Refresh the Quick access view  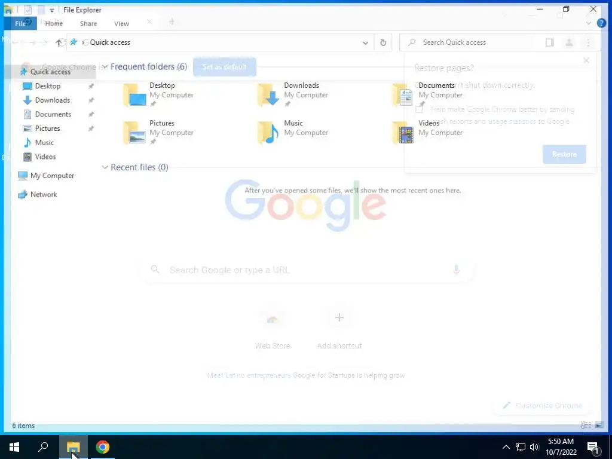383,42
